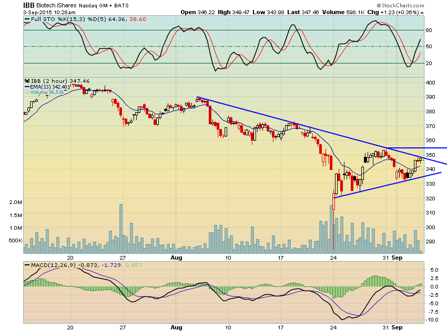Click the 1.0M volume axis label

click(x=15, y=228)
